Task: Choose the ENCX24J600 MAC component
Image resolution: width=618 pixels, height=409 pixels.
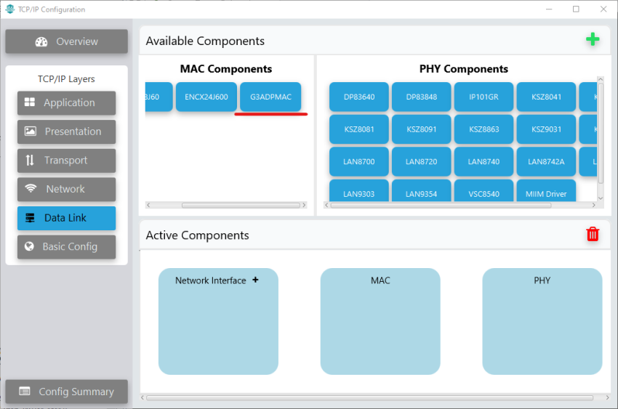Action: point(206,97)
